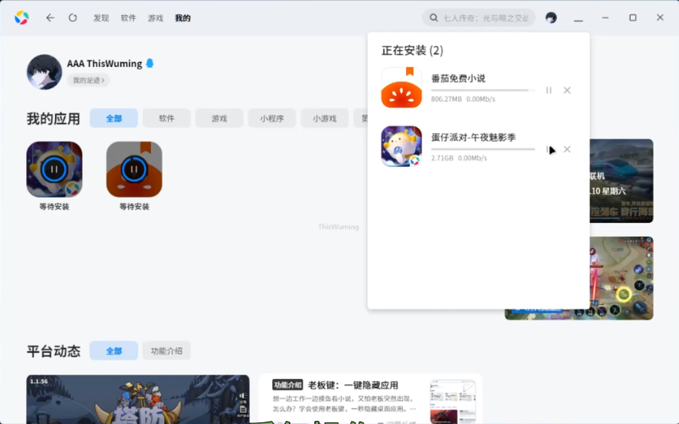Select 功能介绍 filter under 平台动态
The image size is (679, 424).
click(166, 351)
